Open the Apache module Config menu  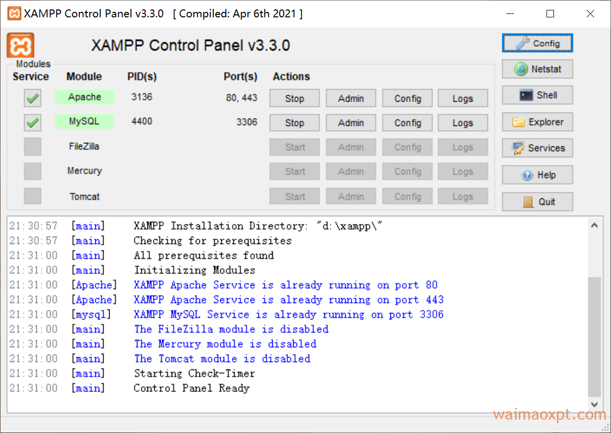tap(407, 98)
